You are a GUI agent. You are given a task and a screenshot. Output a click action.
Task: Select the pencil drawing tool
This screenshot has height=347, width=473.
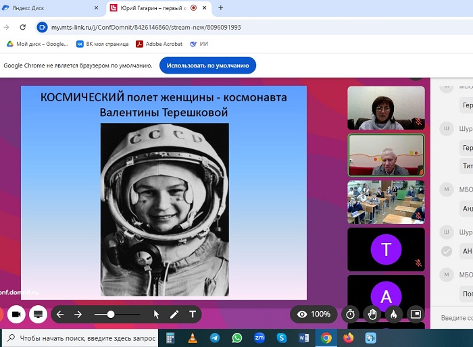pos(174,314)
